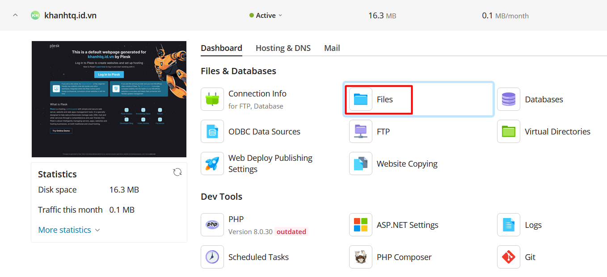Open the Files folder icon

pyautogui.click(x=361, y=99)
